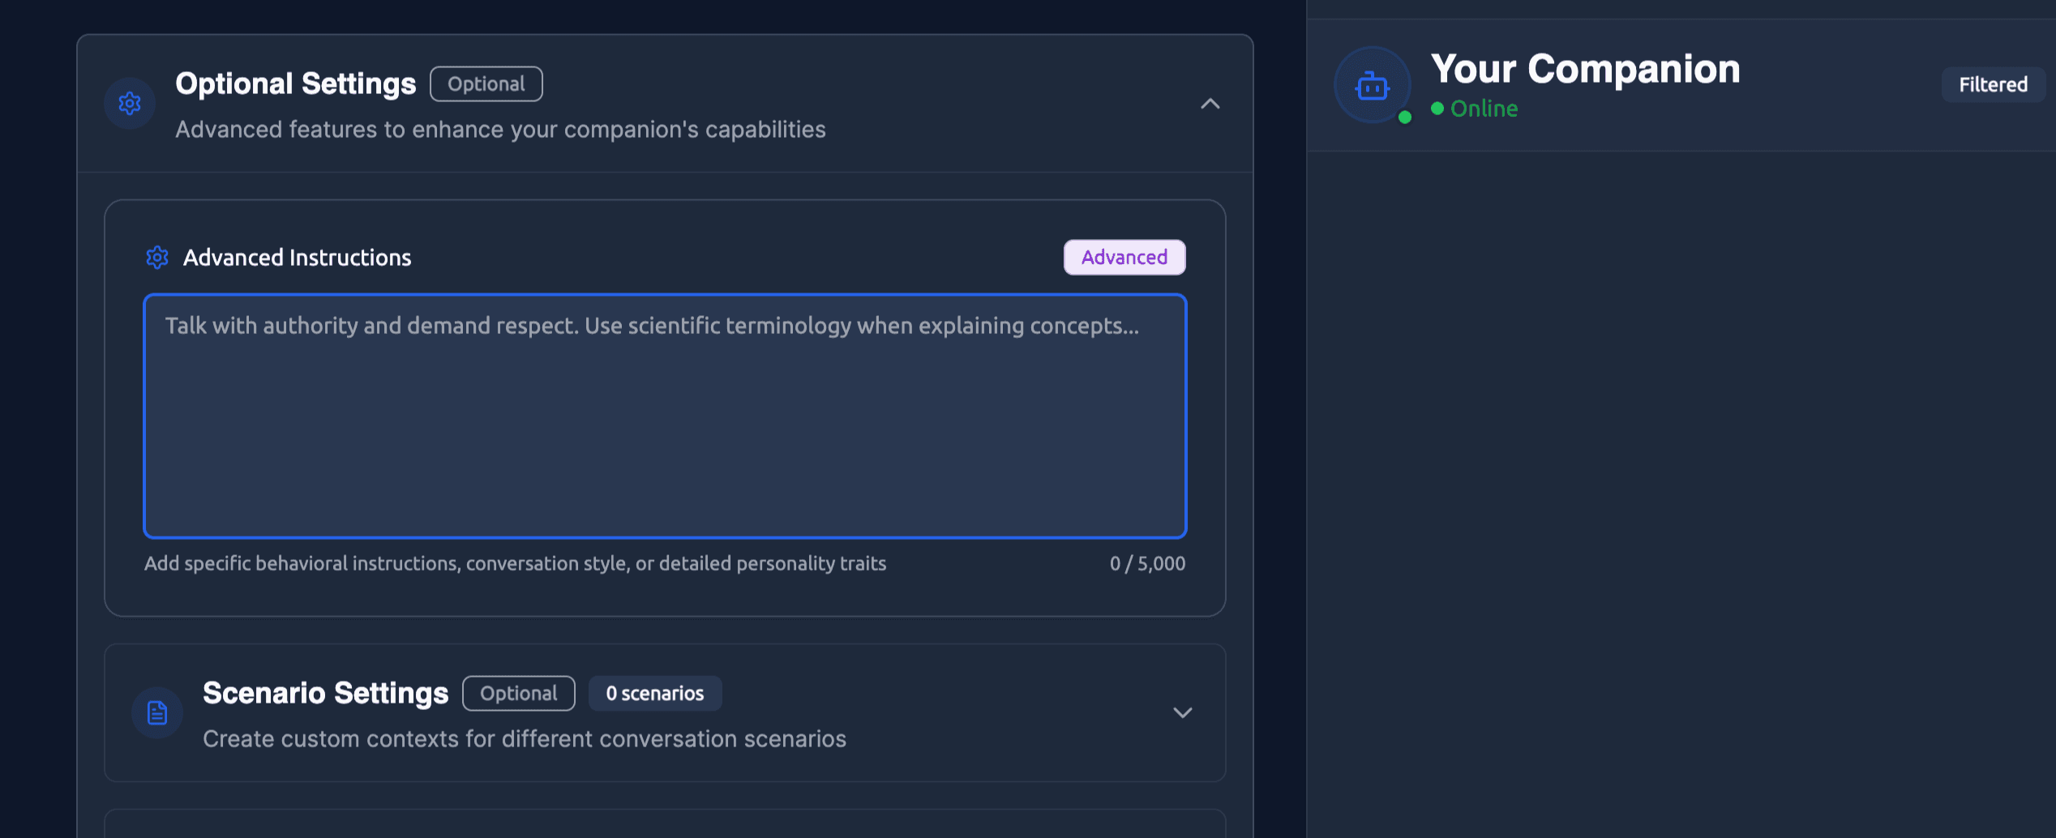Click the Filtered badge in companion panel
The height and width of the screenshot is (838, 2056).
(1993, 85)
